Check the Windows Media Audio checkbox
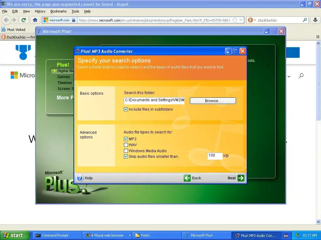This screenshot has height=240, width=321. 126,151
